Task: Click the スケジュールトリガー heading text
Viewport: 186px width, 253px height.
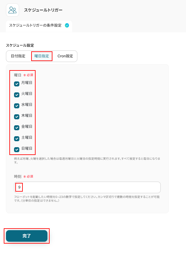Action: pos(43,10)
